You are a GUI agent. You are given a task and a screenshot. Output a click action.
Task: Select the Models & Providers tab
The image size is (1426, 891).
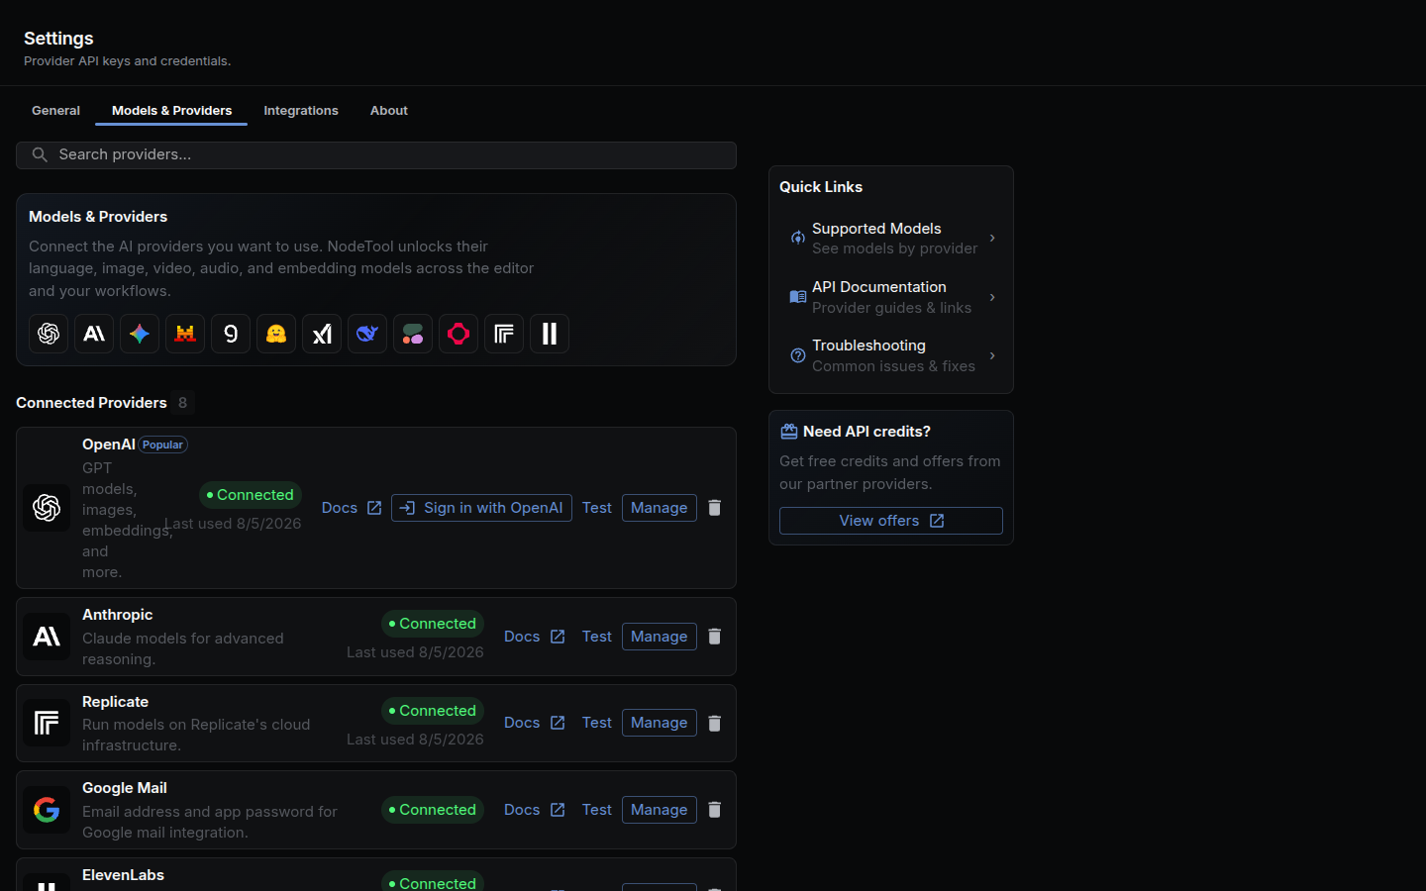click(171, 110)
